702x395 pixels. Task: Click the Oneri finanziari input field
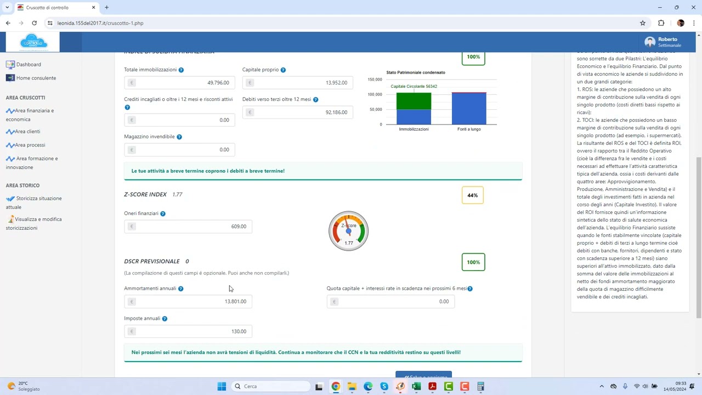click(188, 227)
